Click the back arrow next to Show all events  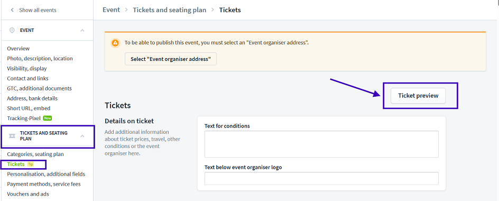12,10
